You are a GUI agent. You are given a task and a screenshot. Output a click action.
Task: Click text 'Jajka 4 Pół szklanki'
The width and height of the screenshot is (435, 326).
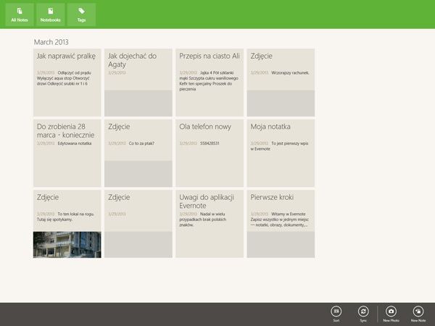tap(217, 72)
